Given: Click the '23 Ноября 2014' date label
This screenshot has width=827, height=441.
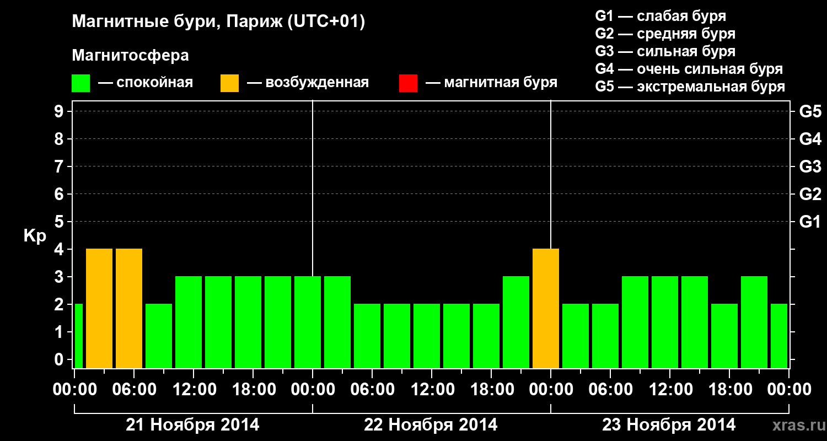Looking at the screenshot, I should click(669, 425).
